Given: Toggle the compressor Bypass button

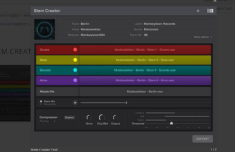Looking at the screenshot, I should point(69,117).
